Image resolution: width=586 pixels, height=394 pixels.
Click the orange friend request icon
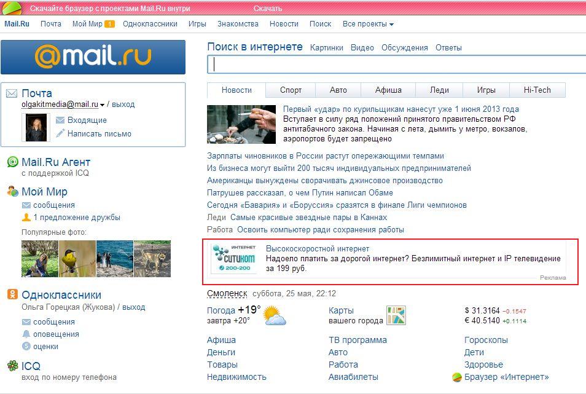(26, 217)
